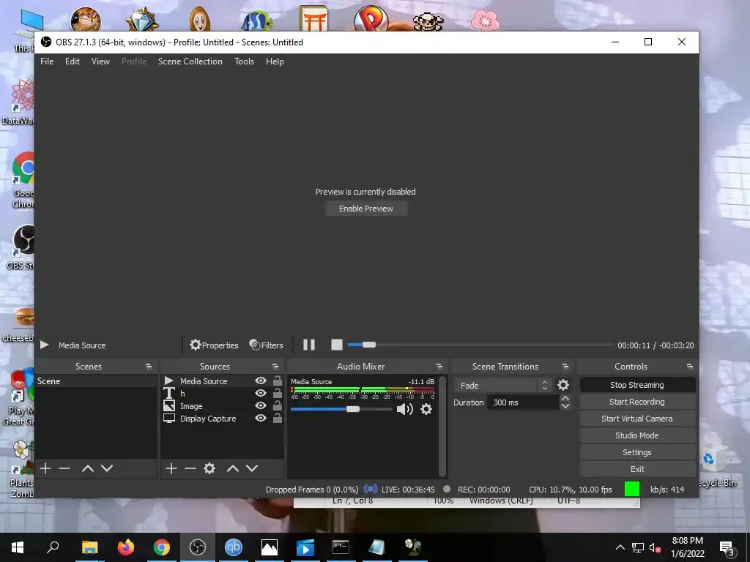The width and height of the screenshot is (750, 562).
Task: Remove selected source with minus icon
Action: (190, 468)
